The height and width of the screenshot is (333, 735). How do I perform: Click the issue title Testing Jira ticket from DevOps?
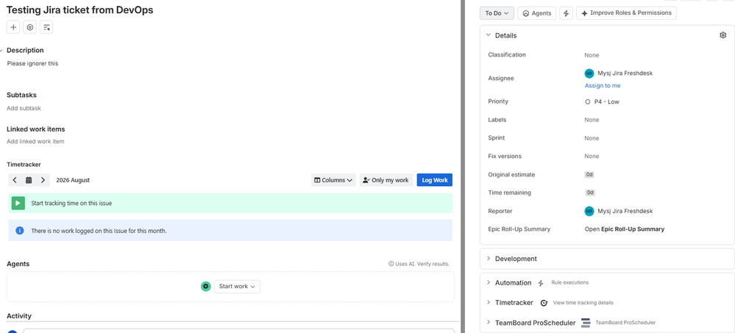79,10
